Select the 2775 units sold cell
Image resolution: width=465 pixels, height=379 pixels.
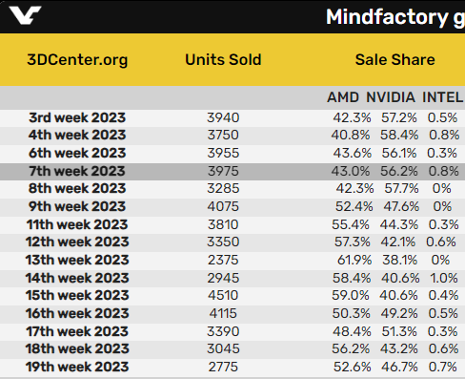coord(223,367)
